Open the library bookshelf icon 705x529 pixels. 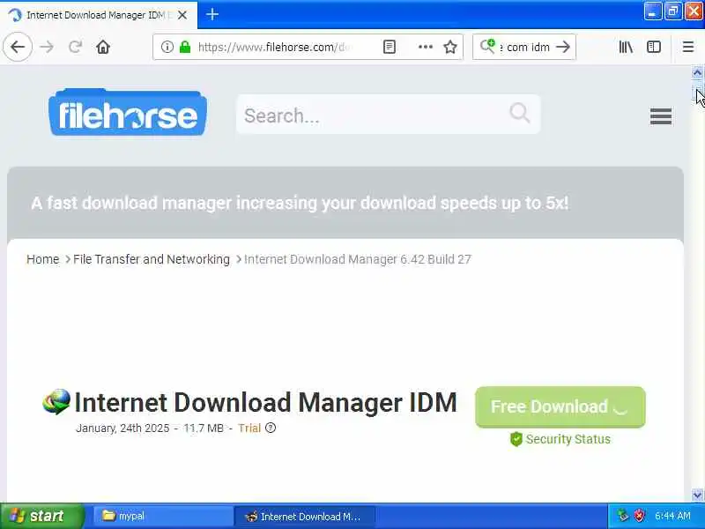[626, 47]
